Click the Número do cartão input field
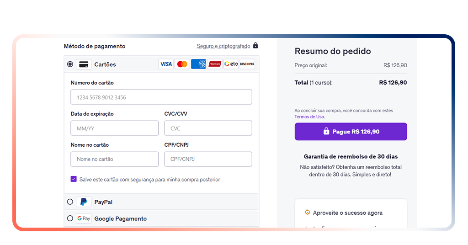468x245 pixels. [161, 97]
